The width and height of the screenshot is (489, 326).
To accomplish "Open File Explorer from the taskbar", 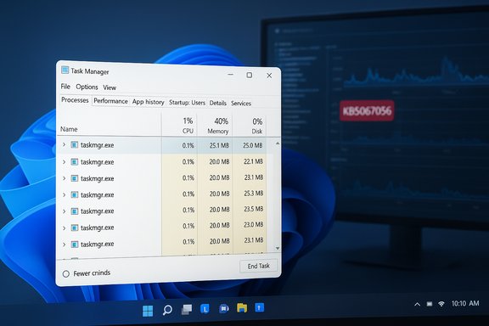I will click(242, 308).
